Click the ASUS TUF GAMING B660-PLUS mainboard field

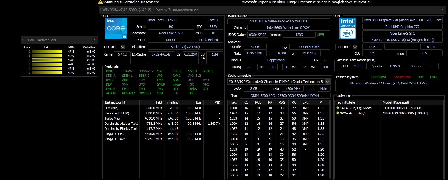[279, 21]
